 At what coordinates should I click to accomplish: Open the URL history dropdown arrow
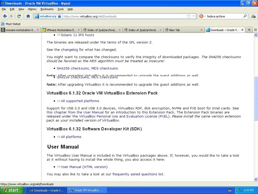pos(194,16)
